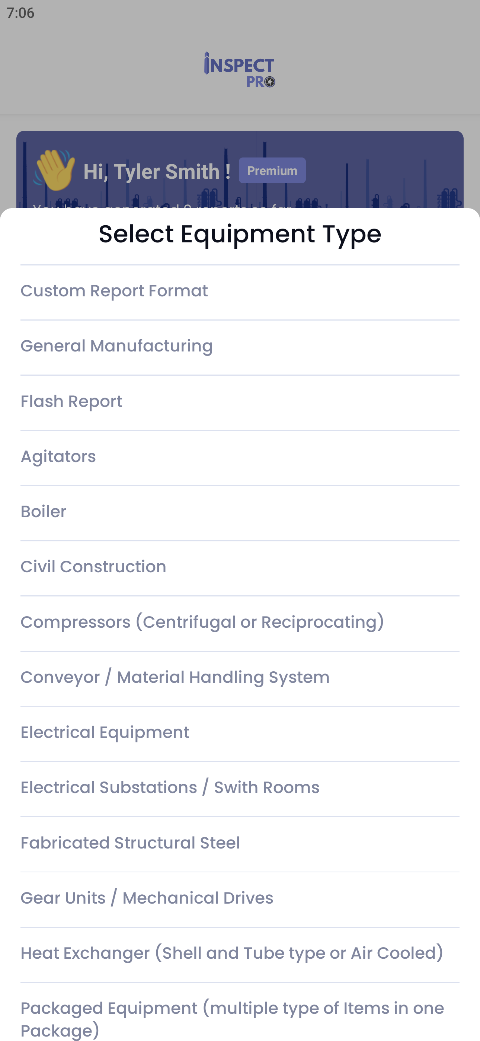The height and width of the screenshot is (1041, 480).
Task: Tap the Select Equipment Type heading
Action: 240,235
